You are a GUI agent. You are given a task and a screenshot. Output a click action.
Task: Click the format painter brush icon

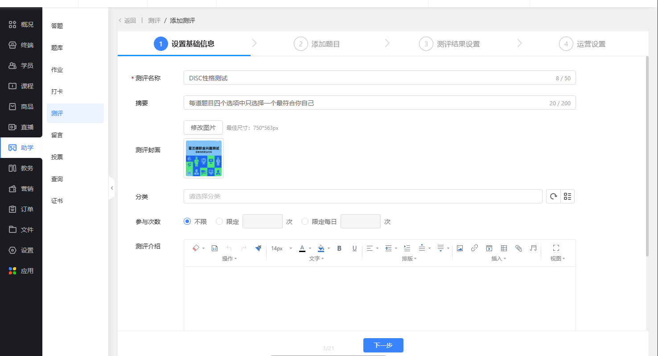coord(258,248)
